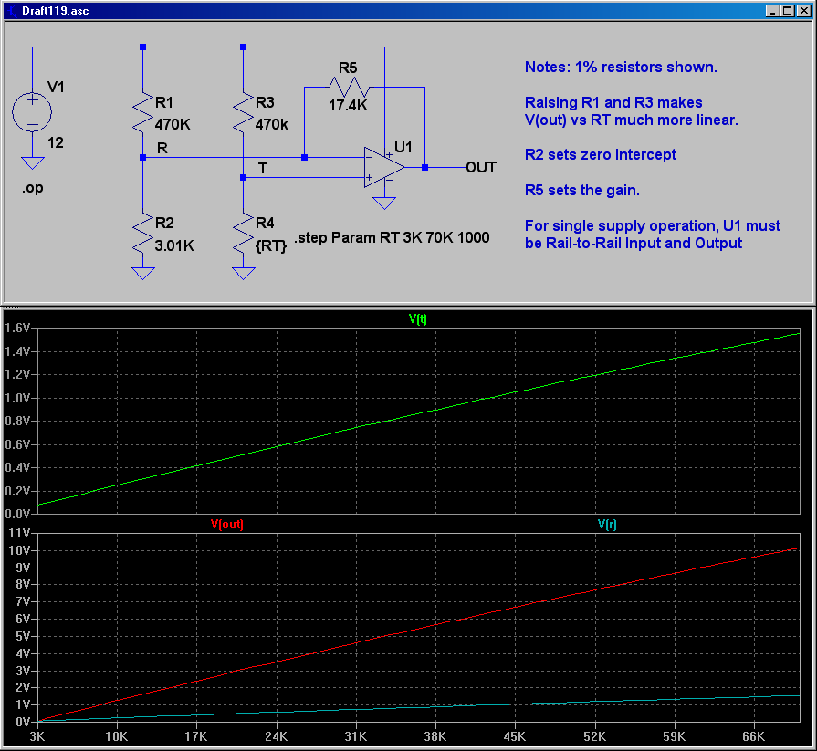Select the R2 3.01K resistor symbol
This screenshot has height=751, width=817.
click(142, 234)
